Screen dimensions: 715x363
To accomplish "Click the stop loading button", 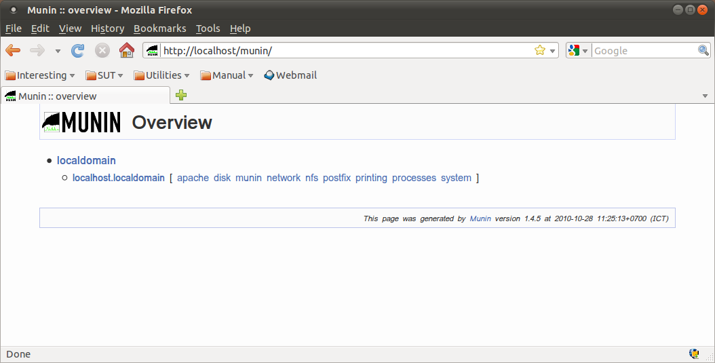I will [x=102, y=51].
